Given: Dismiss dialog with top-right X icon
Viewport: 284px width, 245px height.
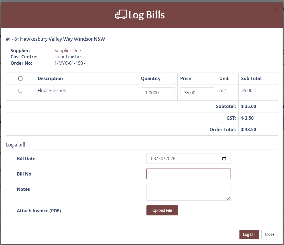Looking at the screenshot, I should 276,10.
